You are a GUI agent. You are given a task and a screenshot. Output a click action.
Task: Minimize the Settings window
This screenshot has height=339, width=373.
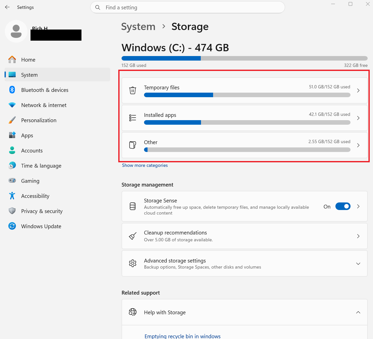[x=333, y=4]
